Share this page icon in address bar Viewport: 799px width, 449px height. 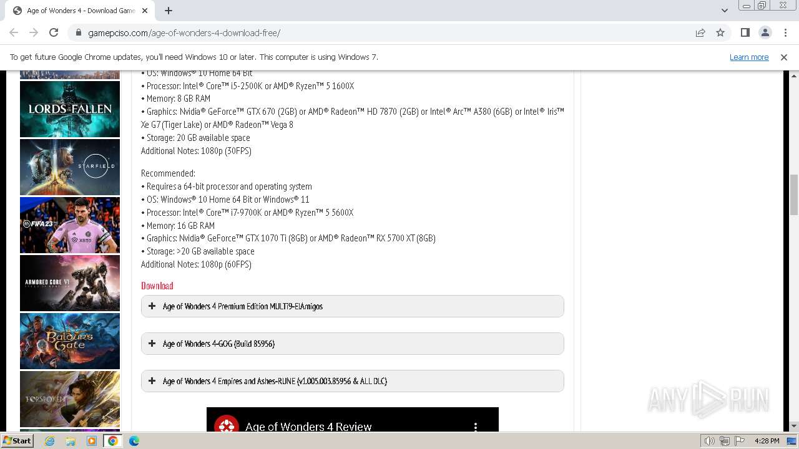(700, 32)
